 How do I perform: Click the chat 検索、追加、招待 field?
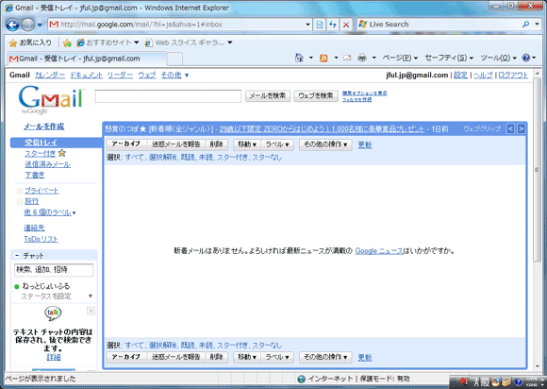coord(54,270)
